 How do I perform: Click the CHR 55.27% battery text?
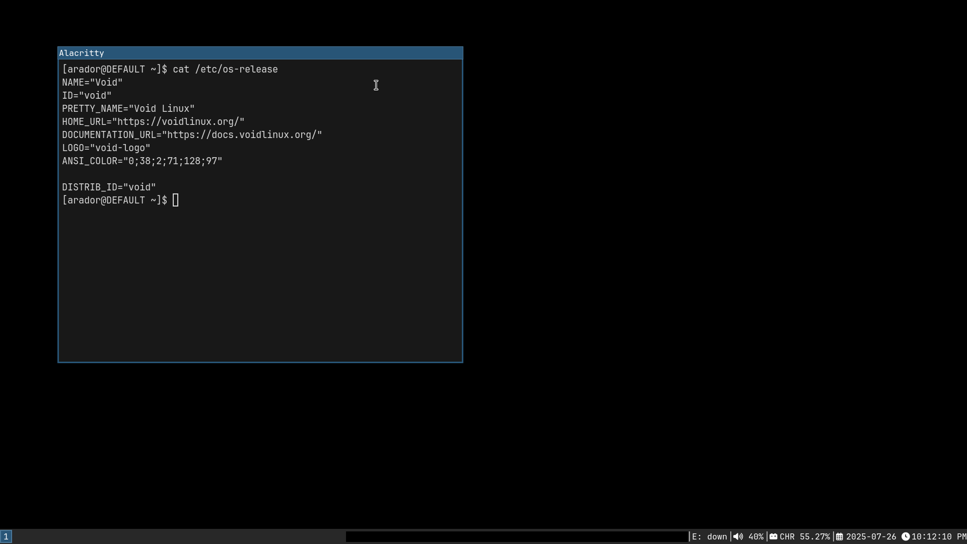point(804,537)
